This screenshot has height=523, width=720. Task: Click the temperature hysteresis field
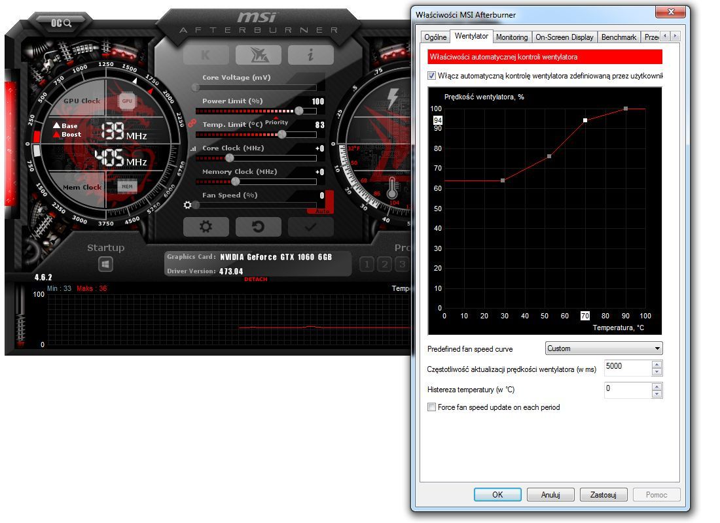tap(628, 390)
